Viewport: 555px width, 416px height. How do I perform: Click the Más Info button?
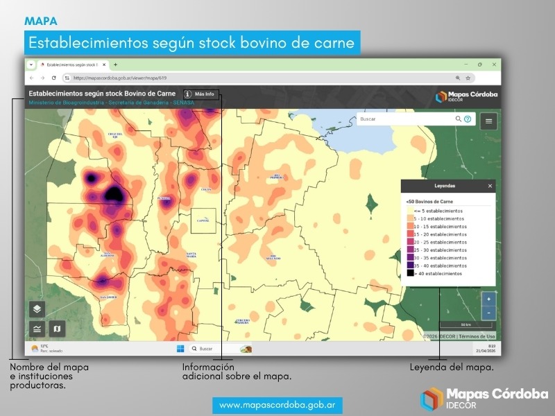tap(200, 94)
